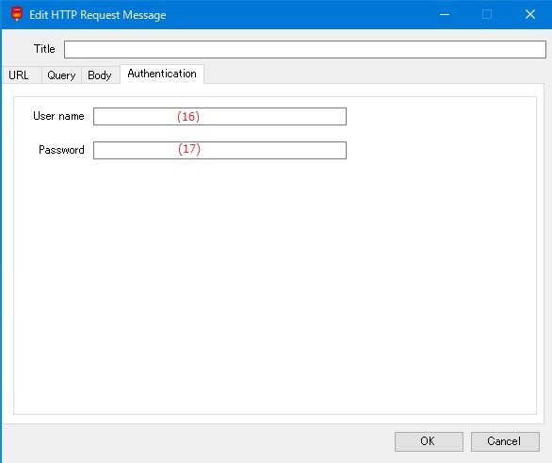Click the Password label
552x463 pixels.
pyautogui.click(x=61, y=150)
